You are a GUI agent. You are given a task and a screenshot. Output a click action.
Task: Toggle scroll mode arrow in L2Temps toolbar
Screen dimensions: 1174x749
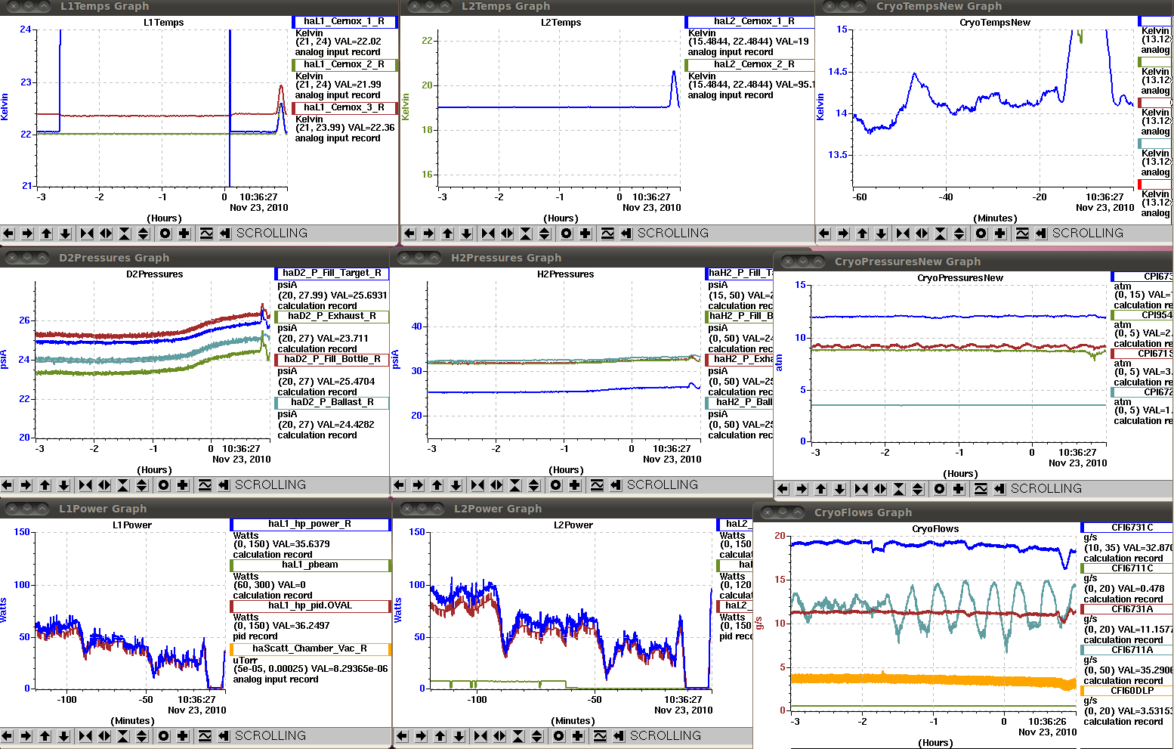point(626,234)
